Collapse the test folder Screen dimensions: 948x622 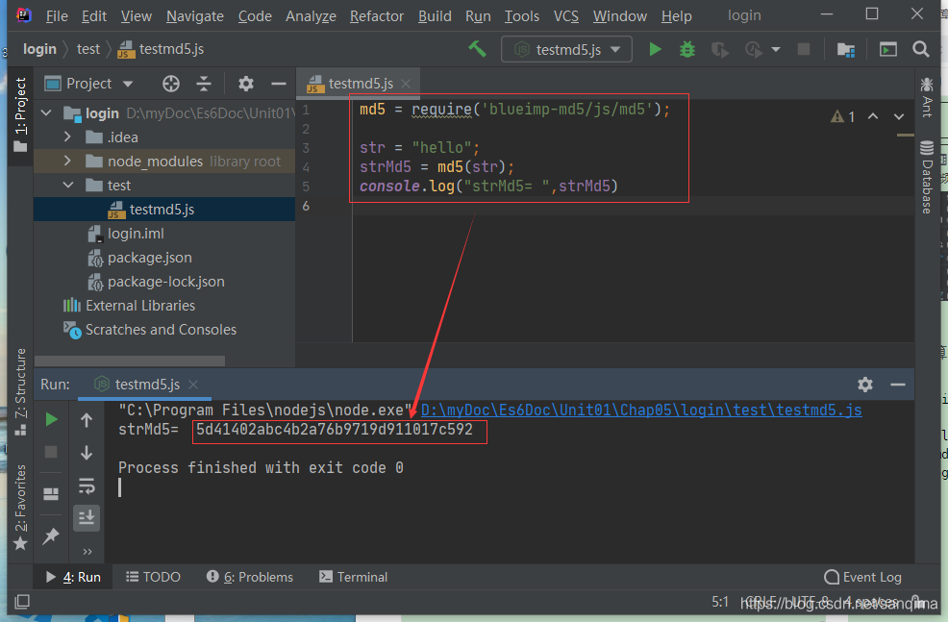67,185
